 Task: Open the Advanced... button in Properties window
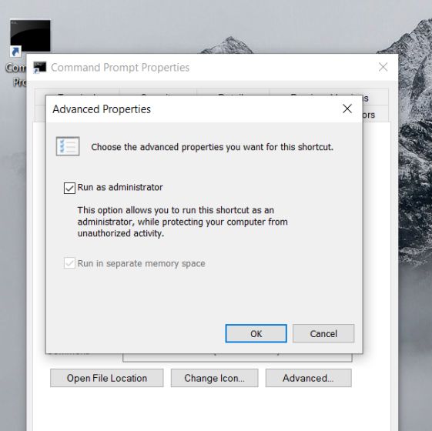(x=308, y=378)
